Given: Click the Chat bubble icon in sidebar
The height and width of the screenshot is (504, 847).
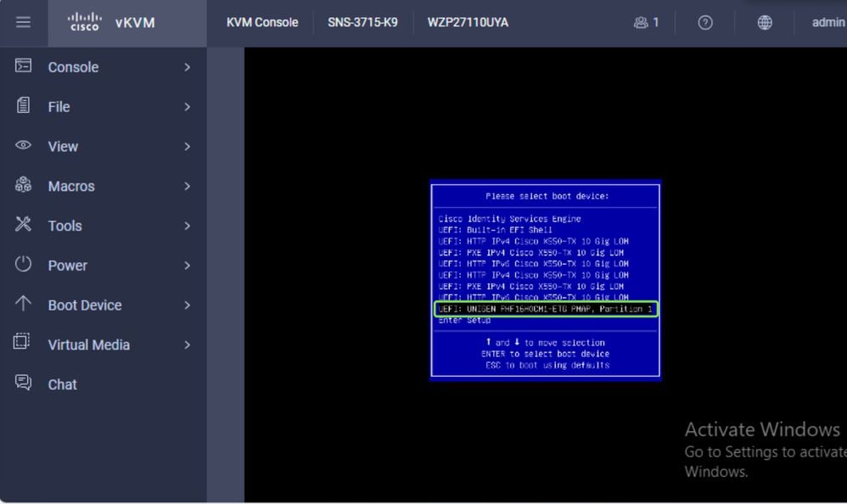Looking at the screenshot, I should [23, 383].
